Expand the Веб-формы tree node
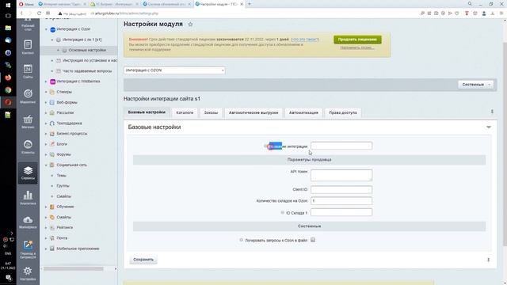Image resolution: width=507 pixels, height=285 pixels. 46,102
